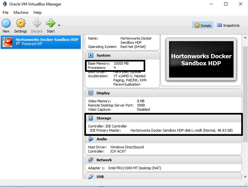Click the vertical scrollbar thumb
The height and width of the screenshot is (187, 248).
click(245, 94)
